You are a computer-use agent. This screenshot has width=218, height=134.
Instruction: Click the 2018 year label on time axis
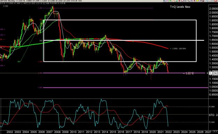pos(137,132)
